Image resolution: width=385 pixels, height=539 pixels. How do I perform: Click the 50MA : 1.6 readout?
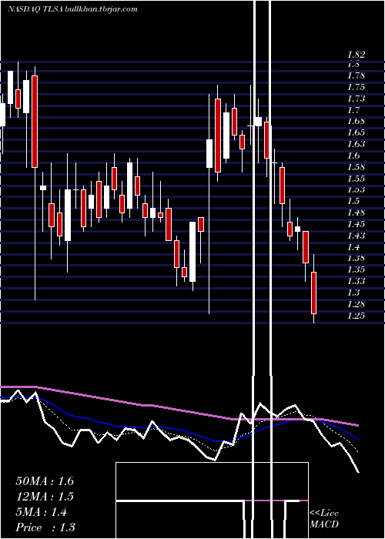coord(45,481)
